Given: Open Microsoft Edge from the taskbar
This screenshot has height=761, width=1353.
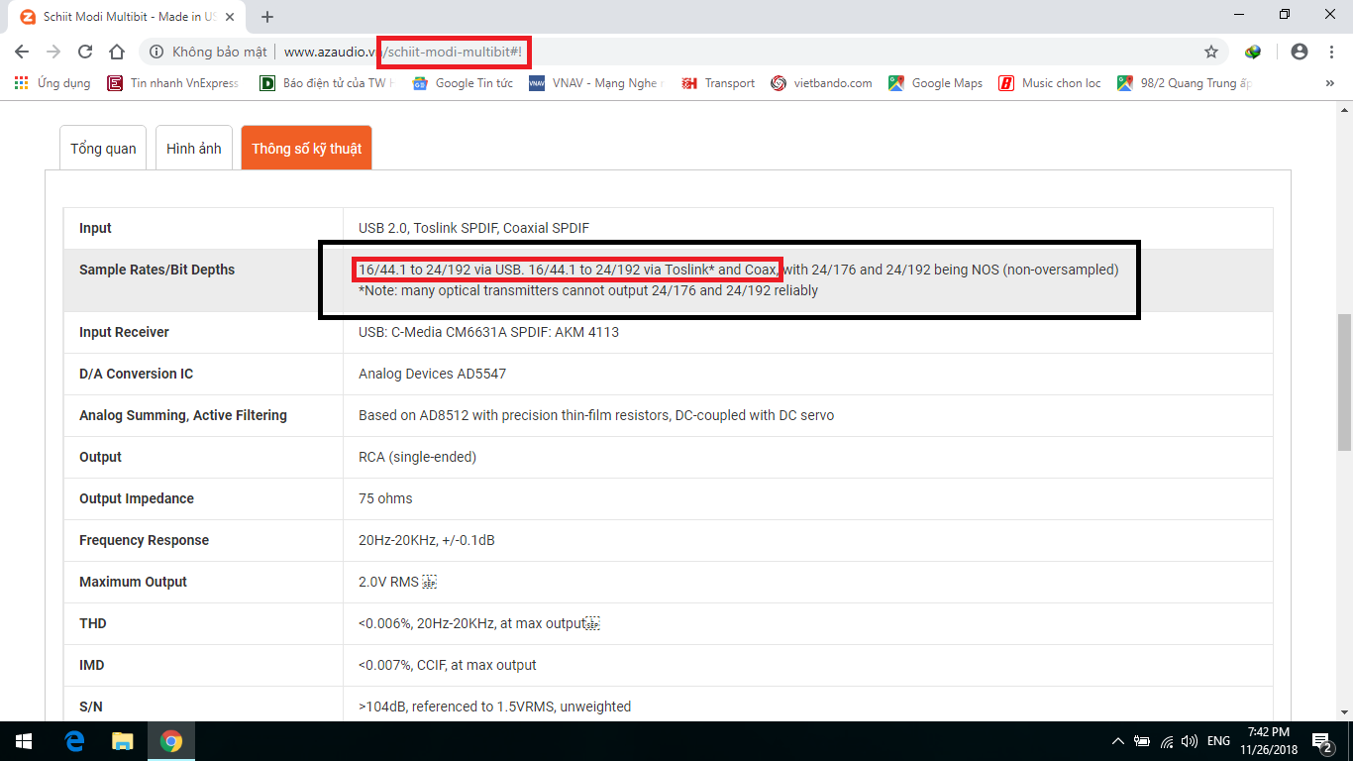Looking at the screenshot, I should pos(74,741).
